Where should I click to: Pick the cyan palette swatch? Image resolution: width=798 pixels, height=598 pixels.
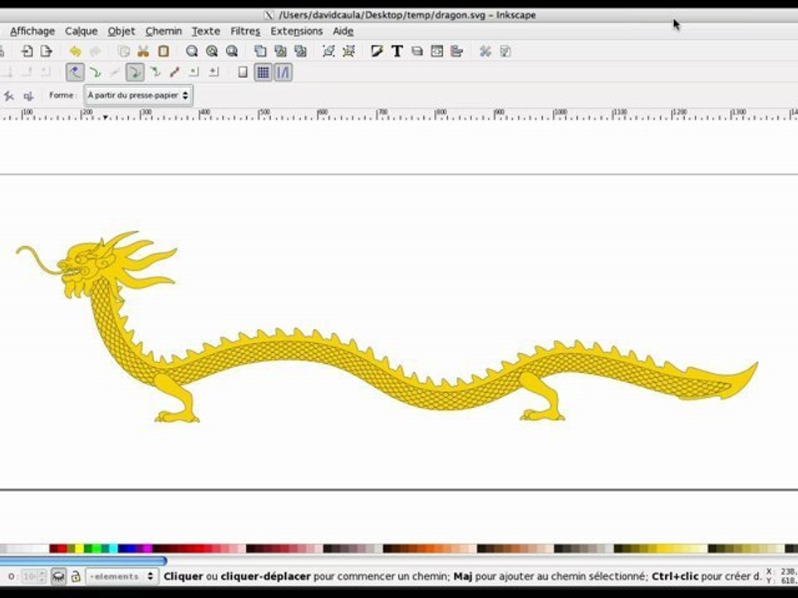(x=114, y=549)
